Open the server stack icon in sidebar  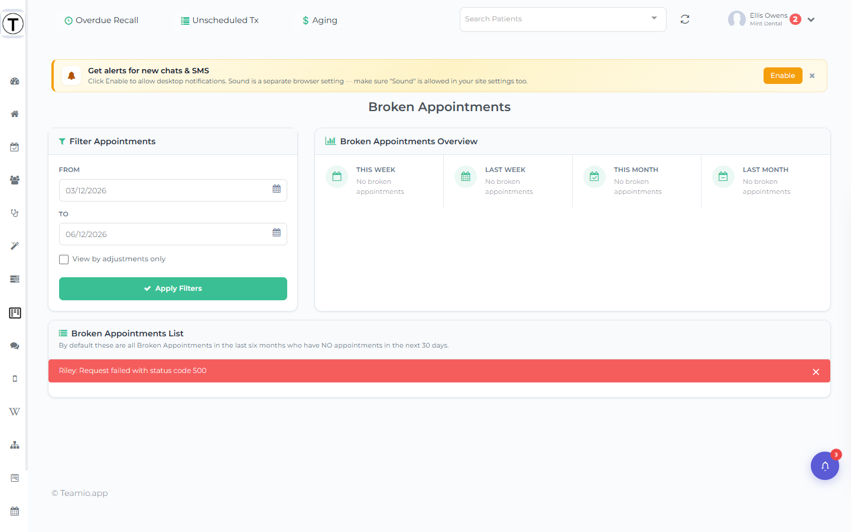[15, 279]
